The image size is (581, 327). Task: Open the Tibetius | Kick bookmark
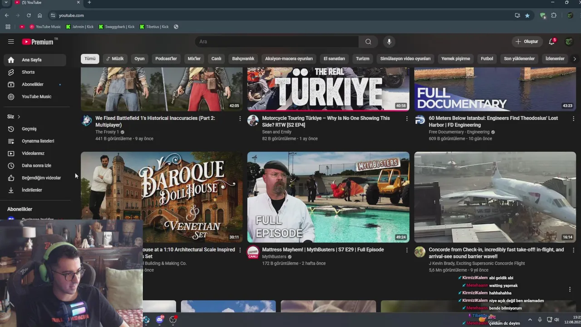coord(154,27)
